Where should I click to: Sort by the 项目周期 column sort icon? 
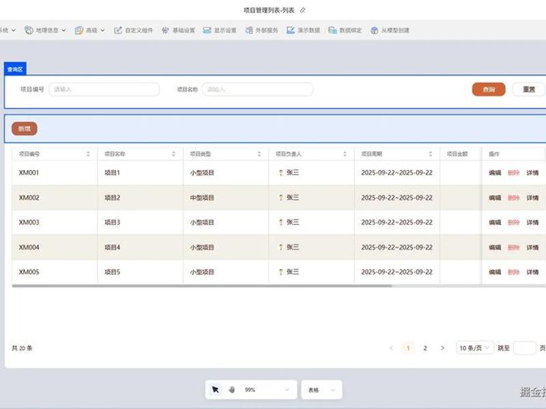click(x=431, y=154)
